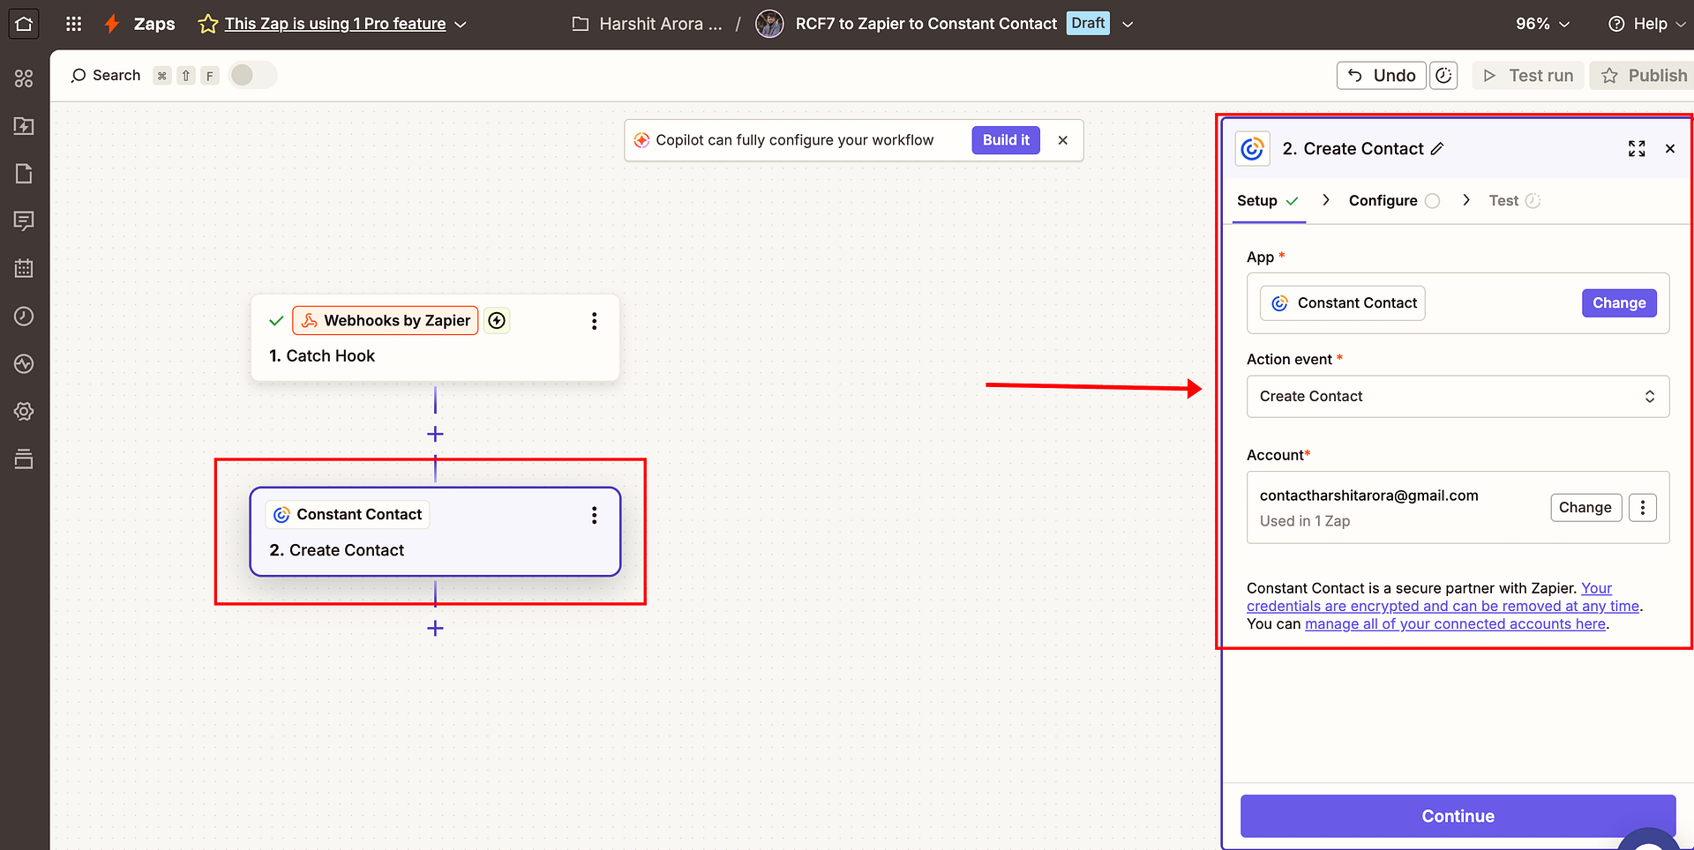
Task: Click the Test run button
Action: coord(1528,76)
